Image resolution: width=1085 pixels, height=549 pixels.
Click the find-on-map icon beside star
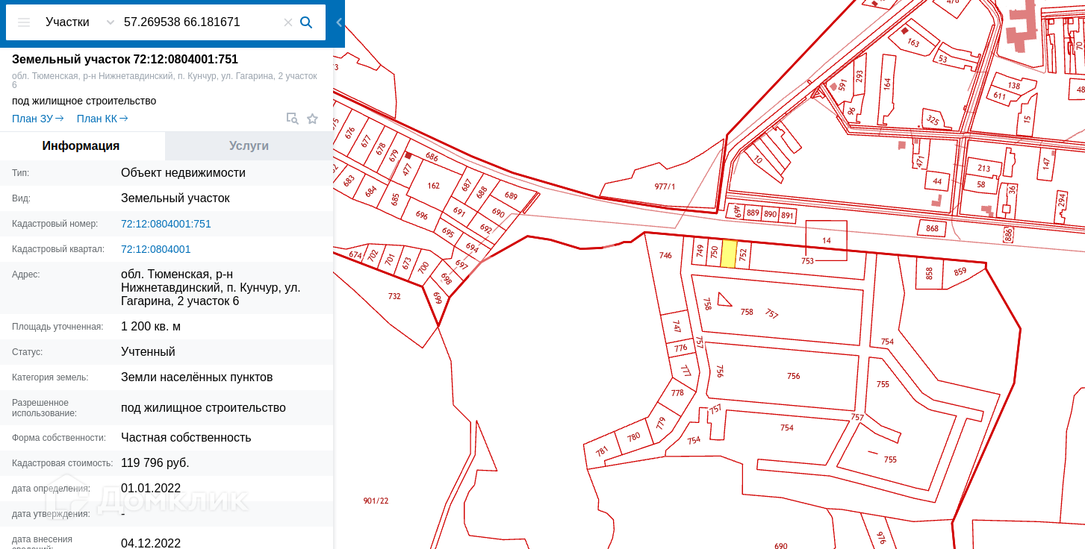(x=293, y=119)
